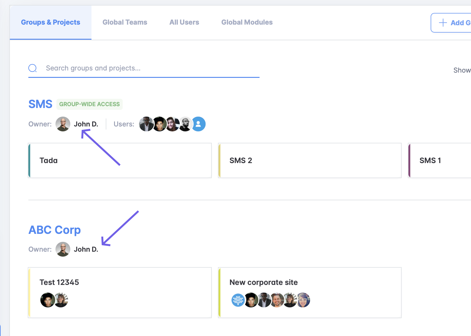Screen dimensions: 471x336
Task: Open the Tada project card
Action: click(x=120, y=160)
